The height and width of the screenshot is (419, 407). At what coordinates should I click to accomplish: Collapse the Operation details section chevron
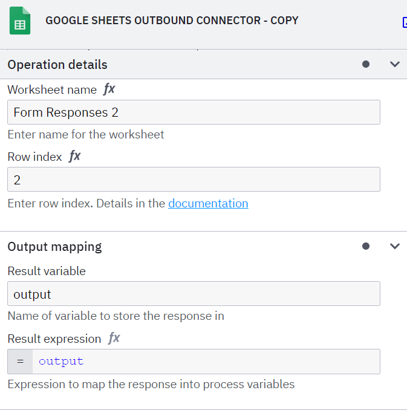point(395,64)
